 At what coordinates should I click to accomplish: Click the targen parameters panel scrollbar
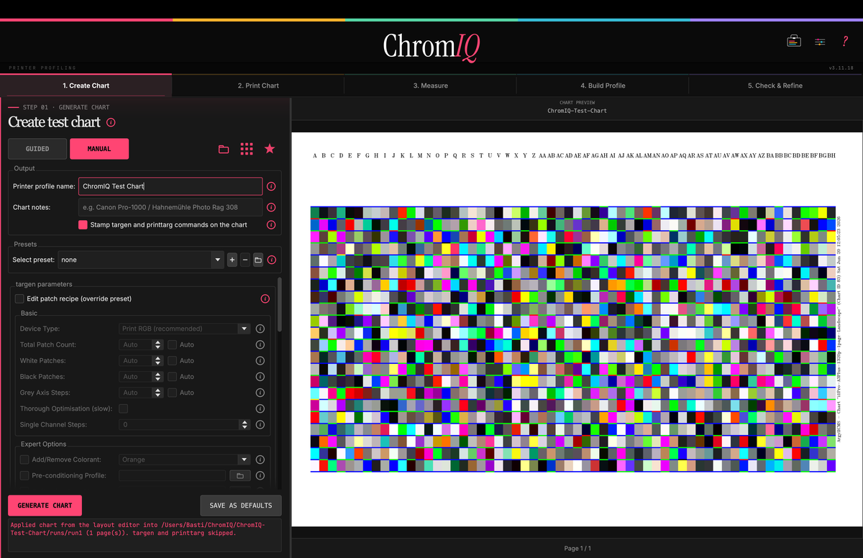280,306
